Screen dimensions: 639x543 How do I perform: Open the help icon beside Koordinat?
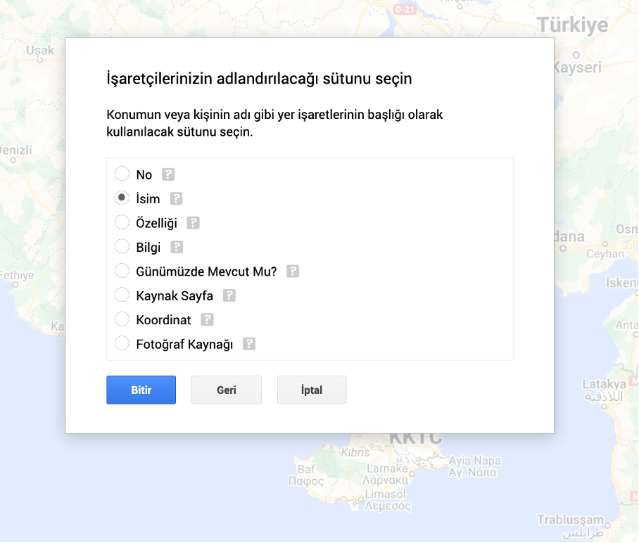(207, 319)
